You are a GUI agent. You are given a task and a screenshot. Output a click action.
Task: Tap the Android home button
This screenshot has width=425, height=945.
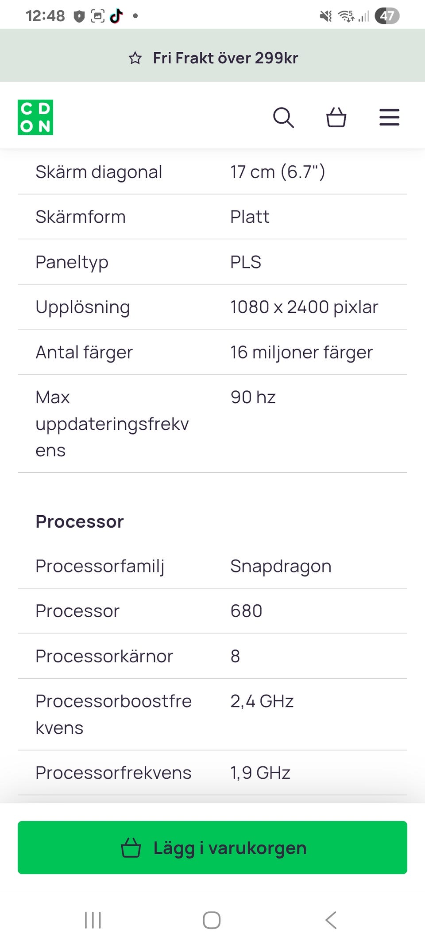point(212,920)
